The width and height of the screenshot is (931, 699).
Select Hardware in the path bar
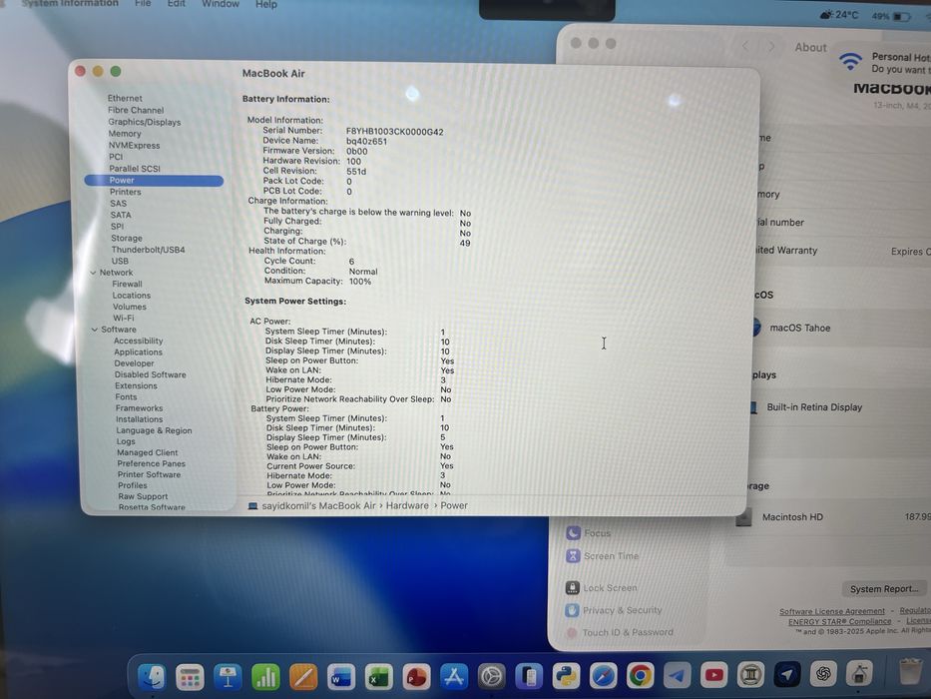(x=407, y=506)
